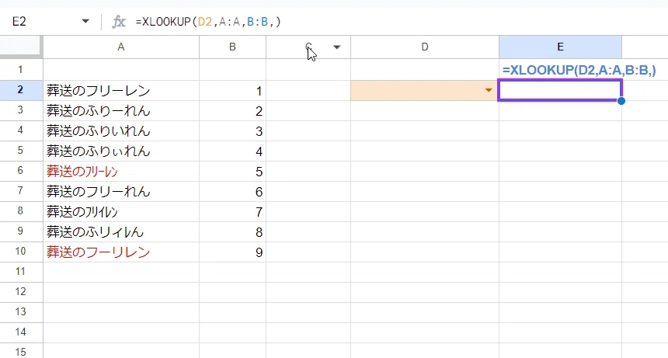Select row 15 header
Screen dimensions: 668x358
pos(20,352)
